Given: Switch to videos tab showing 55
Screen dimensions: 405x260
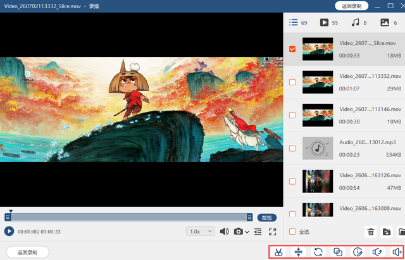Looking at the screenshot, I should point(329,23).
